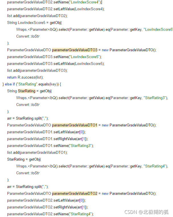Click the parameterGradeValueDTO1.setName("StarRating3") line
Viewport: 173px width, 217px height.
click(50, 146)
